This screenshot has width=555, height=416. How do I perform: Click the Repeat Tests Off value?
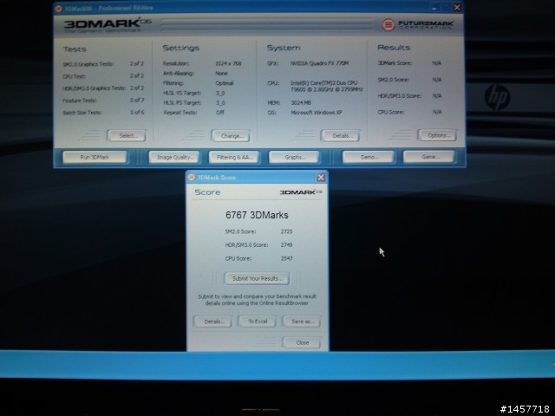219,113
